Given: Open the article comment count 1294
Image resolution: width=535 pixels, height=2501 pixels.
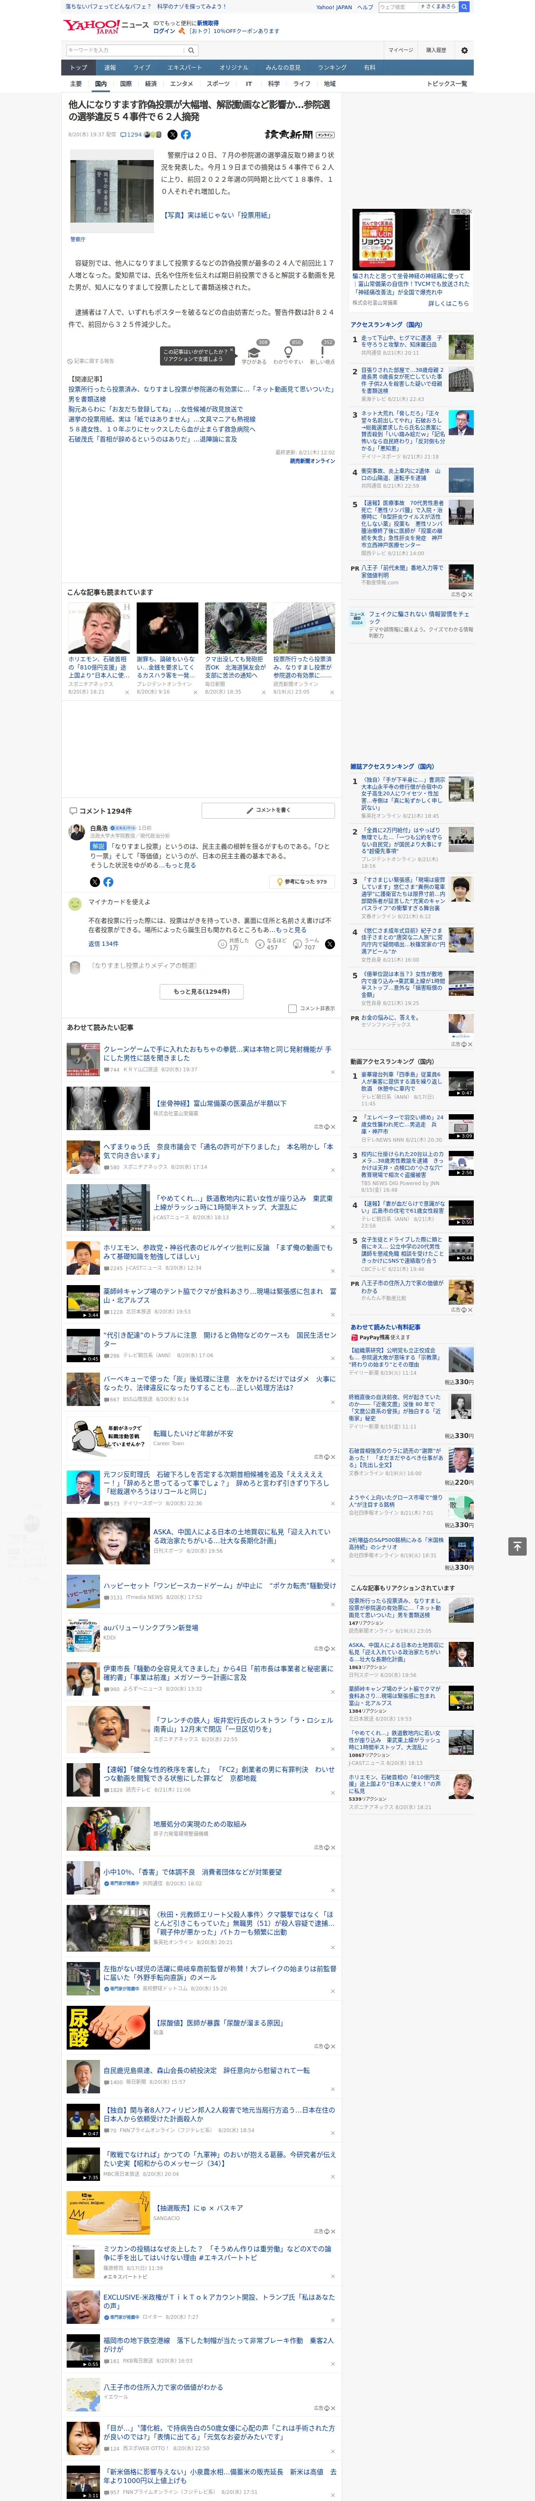Looking at the screenshot, I should coord(131,135).
